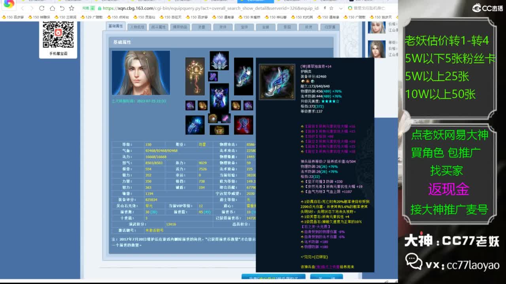Click the level value 150

click(148, 144)
